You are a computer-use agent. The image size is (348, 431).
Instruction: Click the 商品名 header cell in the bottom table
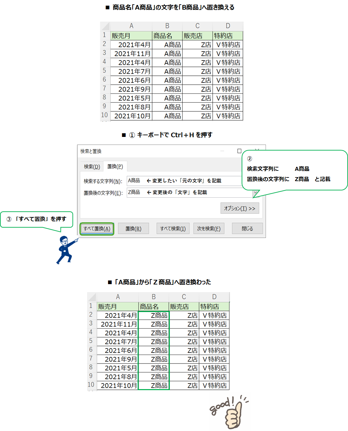(x=154, y=306)
